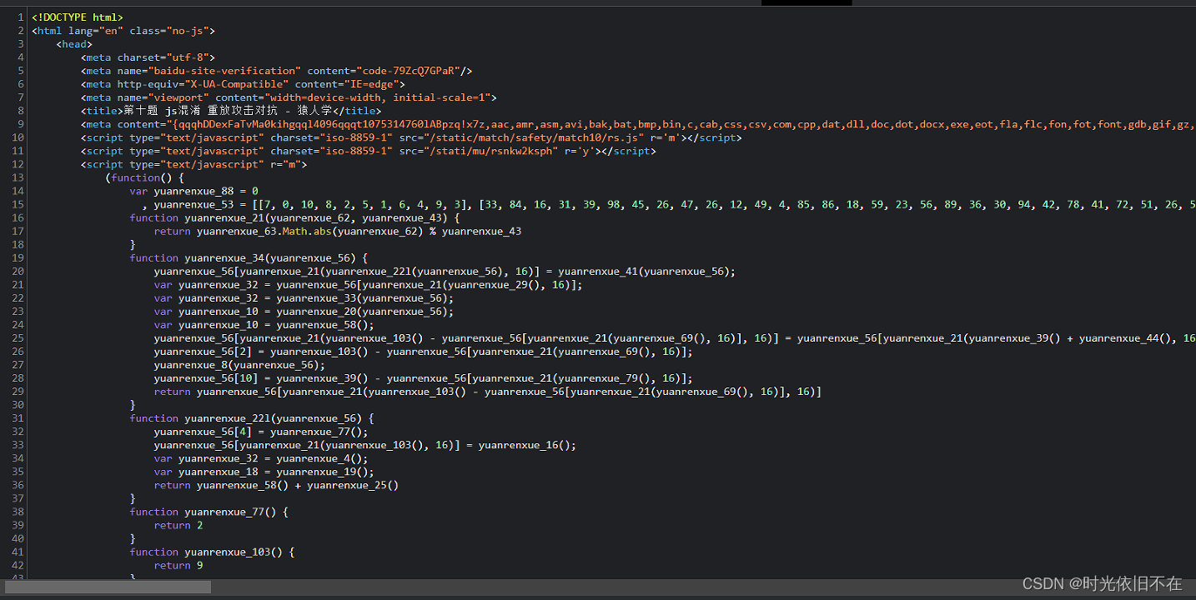1196x600 pixels.
Task: Click the yuanrenxue_41(yuanrenxue_56) call
Action: coord(644,271)
